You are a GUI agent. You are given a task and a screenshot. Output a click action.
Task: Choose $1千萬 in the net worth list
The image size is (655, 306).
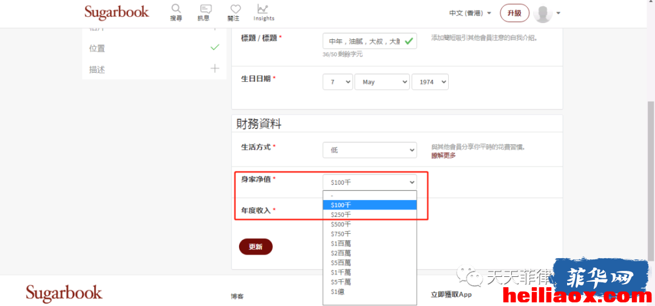(370, 272)
